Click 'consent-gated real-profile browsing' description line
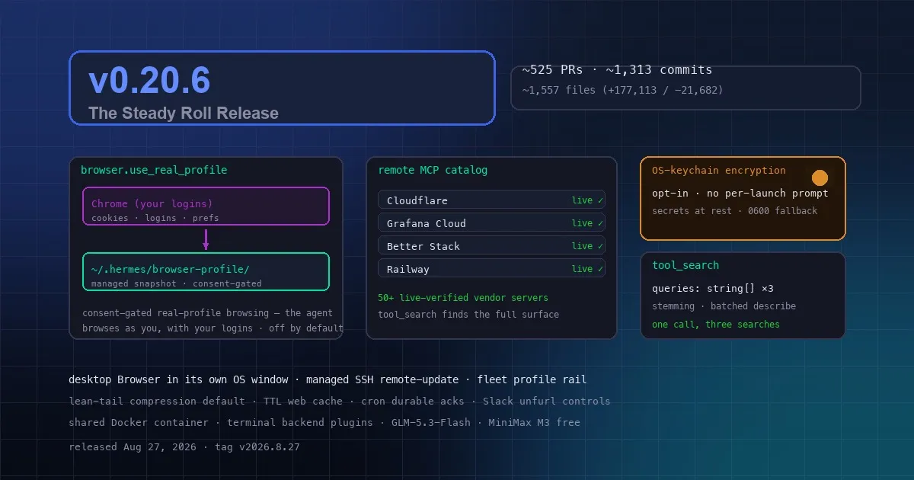 [207, 313]
